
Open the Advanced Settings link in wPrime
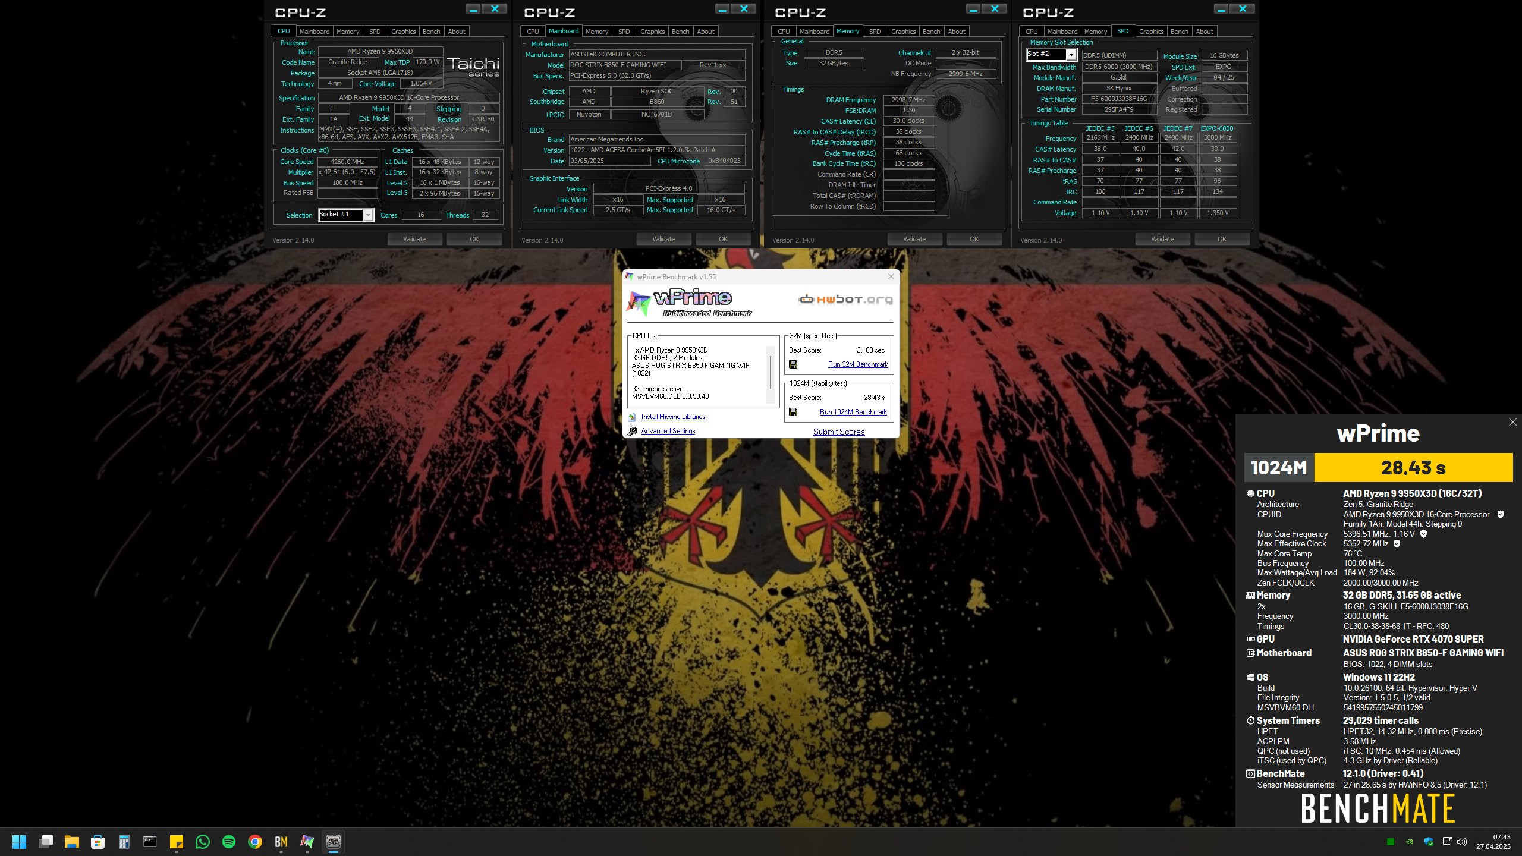click(x=668, y=431)
